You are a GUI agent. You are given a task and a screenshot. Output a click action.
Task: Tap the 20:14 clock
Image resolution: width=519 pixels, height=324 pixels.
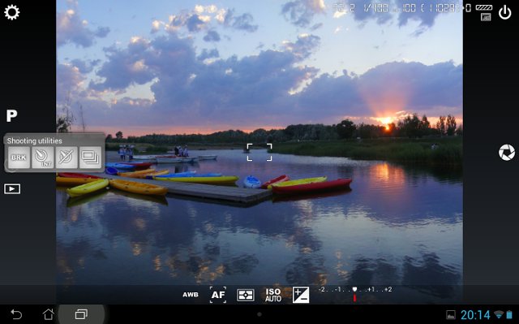(475, 315)
